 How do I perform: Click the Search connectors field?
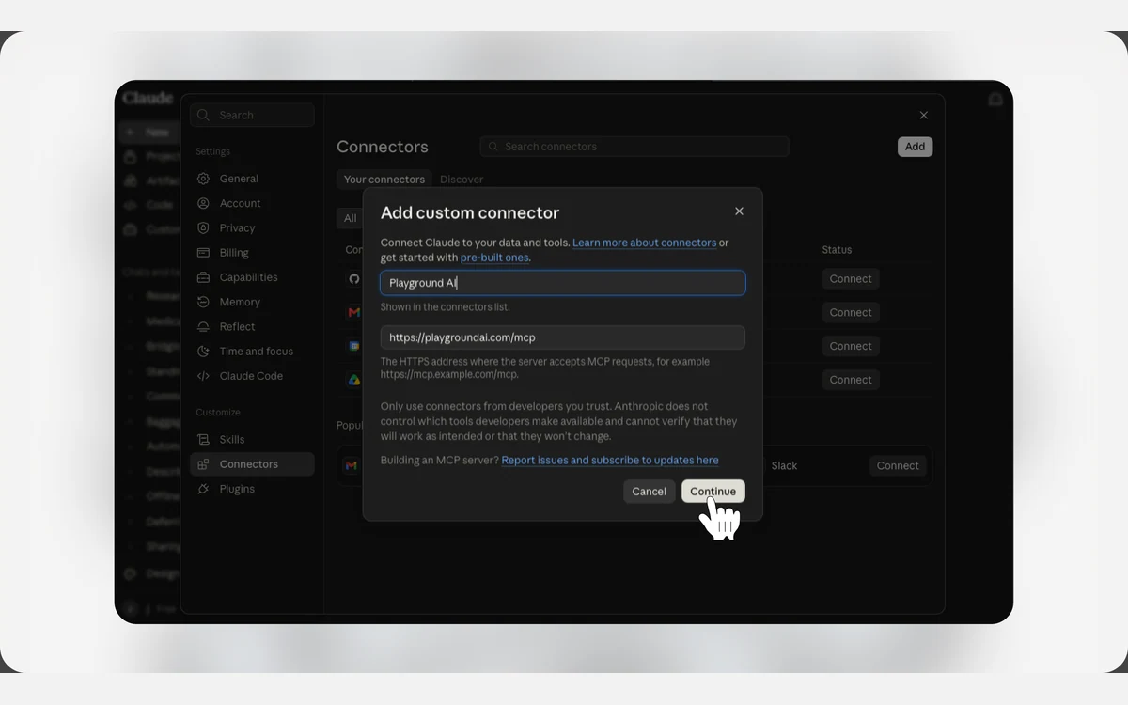tap(634, 147)
